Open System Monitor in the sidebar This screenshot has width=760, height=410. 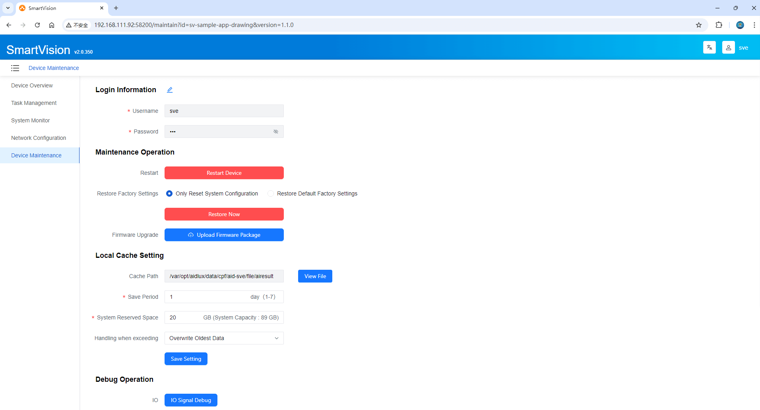(30, 120)
